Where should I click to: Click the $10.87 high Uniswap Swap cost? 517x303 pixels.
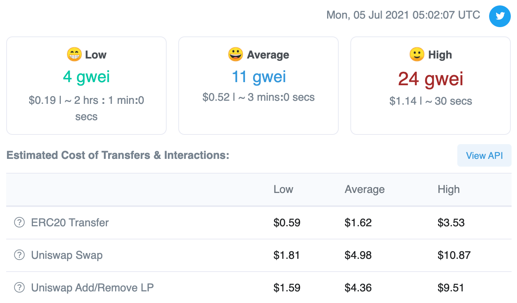tap(454, 255)
